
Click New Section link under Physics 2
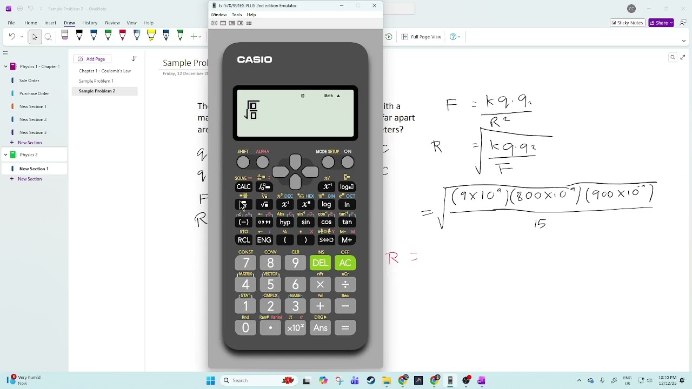[30, 179]
